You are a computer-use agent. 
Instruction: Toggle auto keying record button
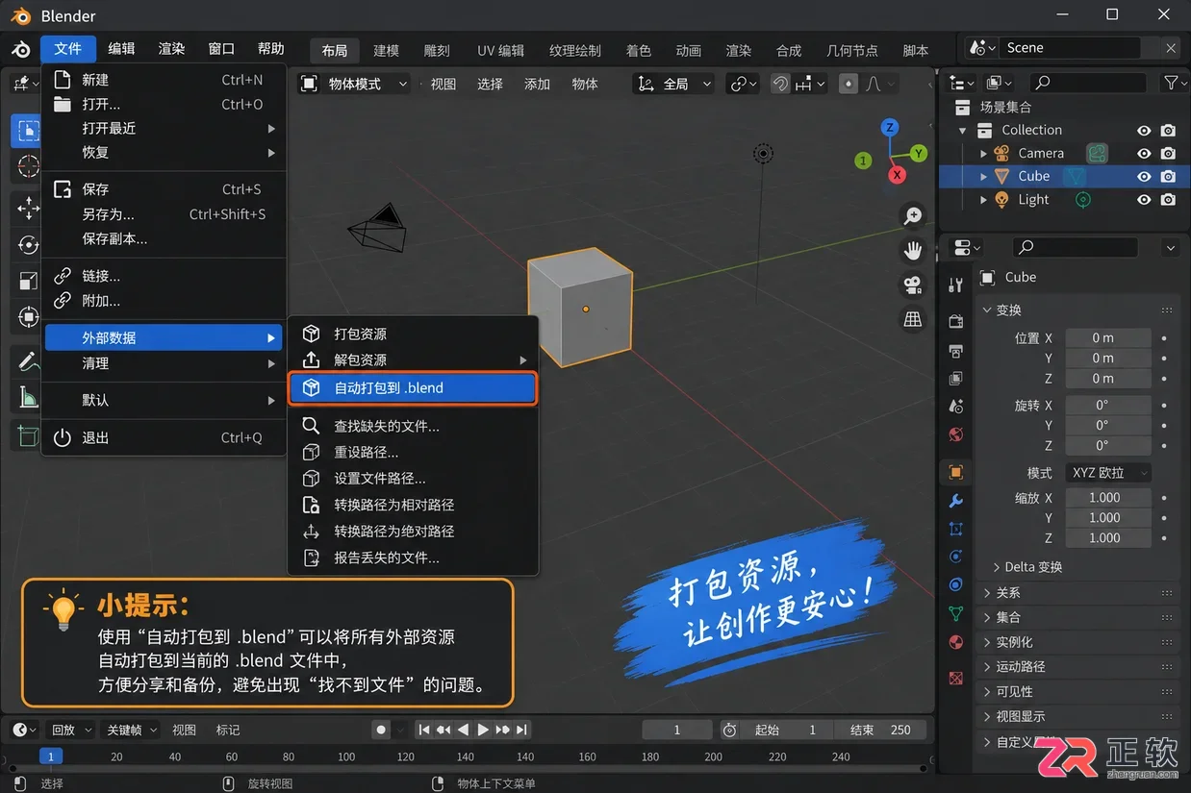click(x=381, y=730)
